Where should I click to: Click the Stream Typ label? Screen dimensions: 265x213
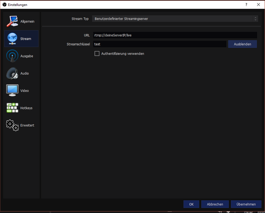coord(80,19)
